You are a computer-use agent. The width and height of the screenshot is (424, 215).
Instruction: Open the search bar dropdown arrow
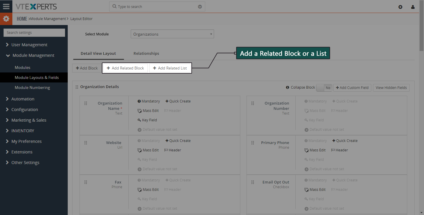200,6
